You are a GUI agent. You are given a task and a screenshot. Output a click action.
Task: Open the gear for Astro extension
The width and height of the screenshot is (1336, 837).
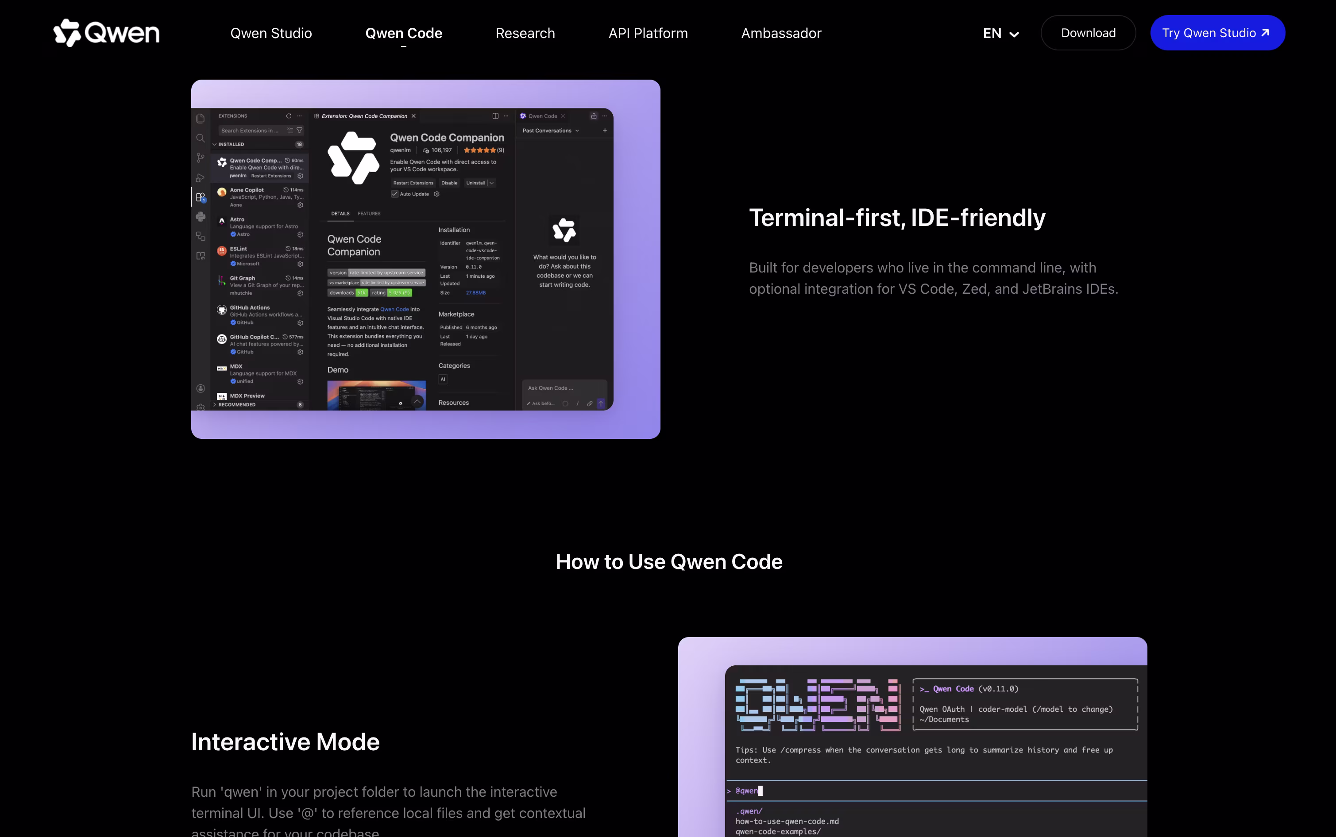point(300,234)
